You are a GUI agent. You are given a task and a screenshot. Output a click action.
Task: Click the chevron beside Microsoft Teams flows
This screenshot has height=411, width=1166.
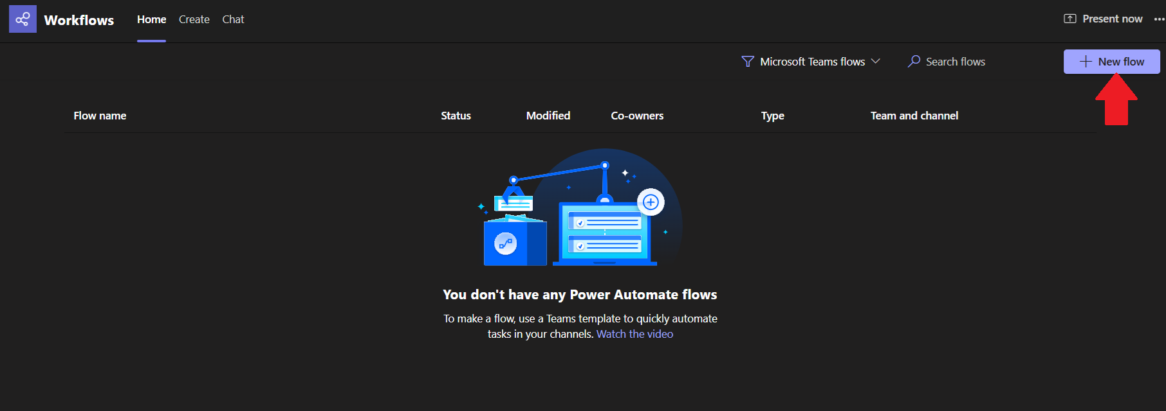click(x=875, y=61)
